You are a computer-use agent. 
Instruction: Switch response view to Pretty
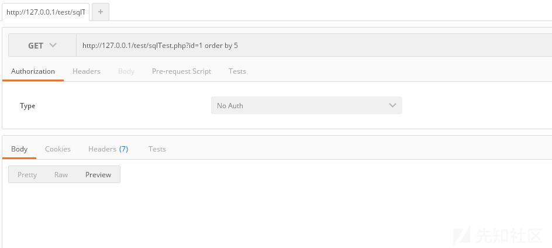(27, 175)
